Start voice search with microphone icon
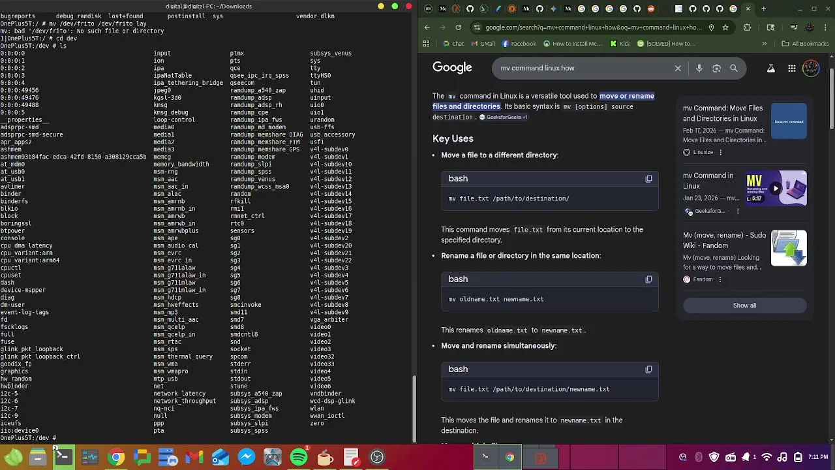Image resolution: width=835 pixels, height=470 pixels. click(699, 68)
